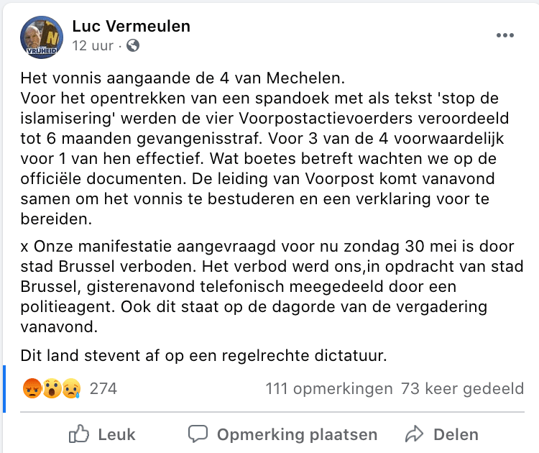Show who reacted via the 274 count
This screenshot has width=539, height=453.
click(x=103, y=389)
